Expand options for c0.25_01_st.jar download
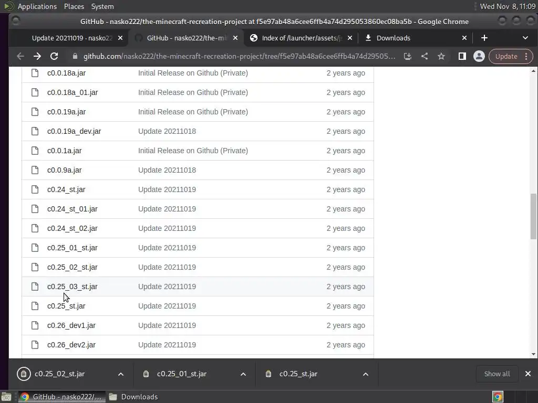 click(x=243, y=374)
